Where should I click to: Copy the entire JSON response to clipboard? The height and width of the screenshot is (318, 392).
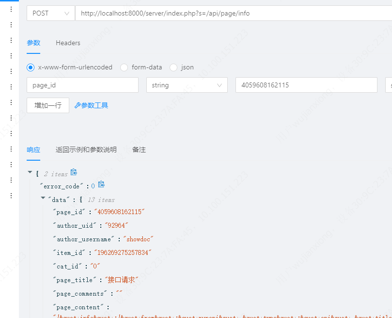pyautogui.click(x=74, y=171)
